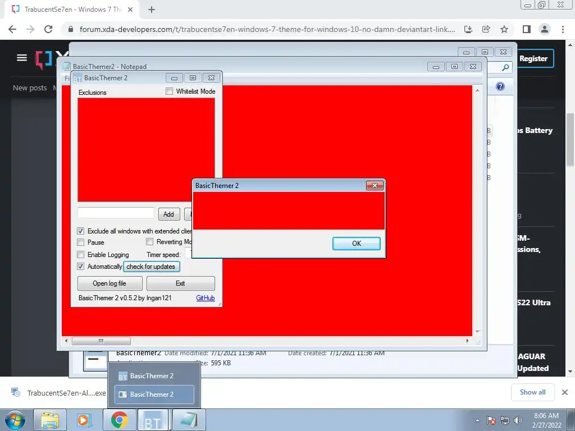Click the network tray icon
The image size is (575, 431).
505,420
